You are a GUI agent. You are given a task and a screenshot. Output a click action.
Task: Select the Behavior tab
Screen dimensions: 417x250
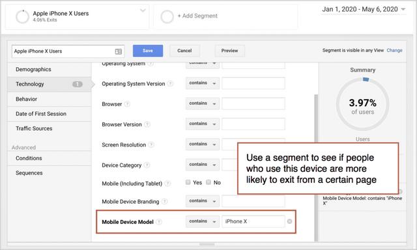[x=50, y=99]
